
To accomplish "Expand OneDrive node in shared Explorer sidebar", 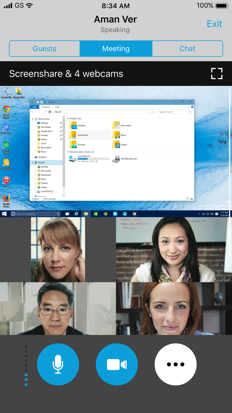I will (33, 157).
